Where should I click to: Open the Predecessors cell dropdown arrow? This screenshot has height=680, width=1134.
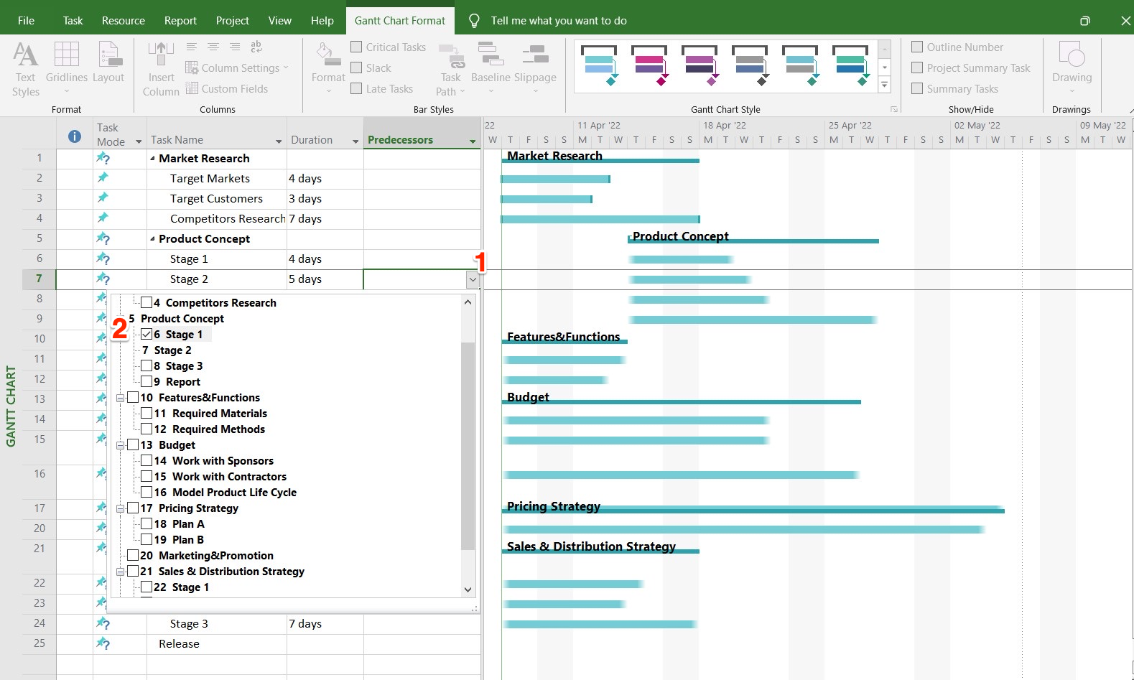coord(473,280)
